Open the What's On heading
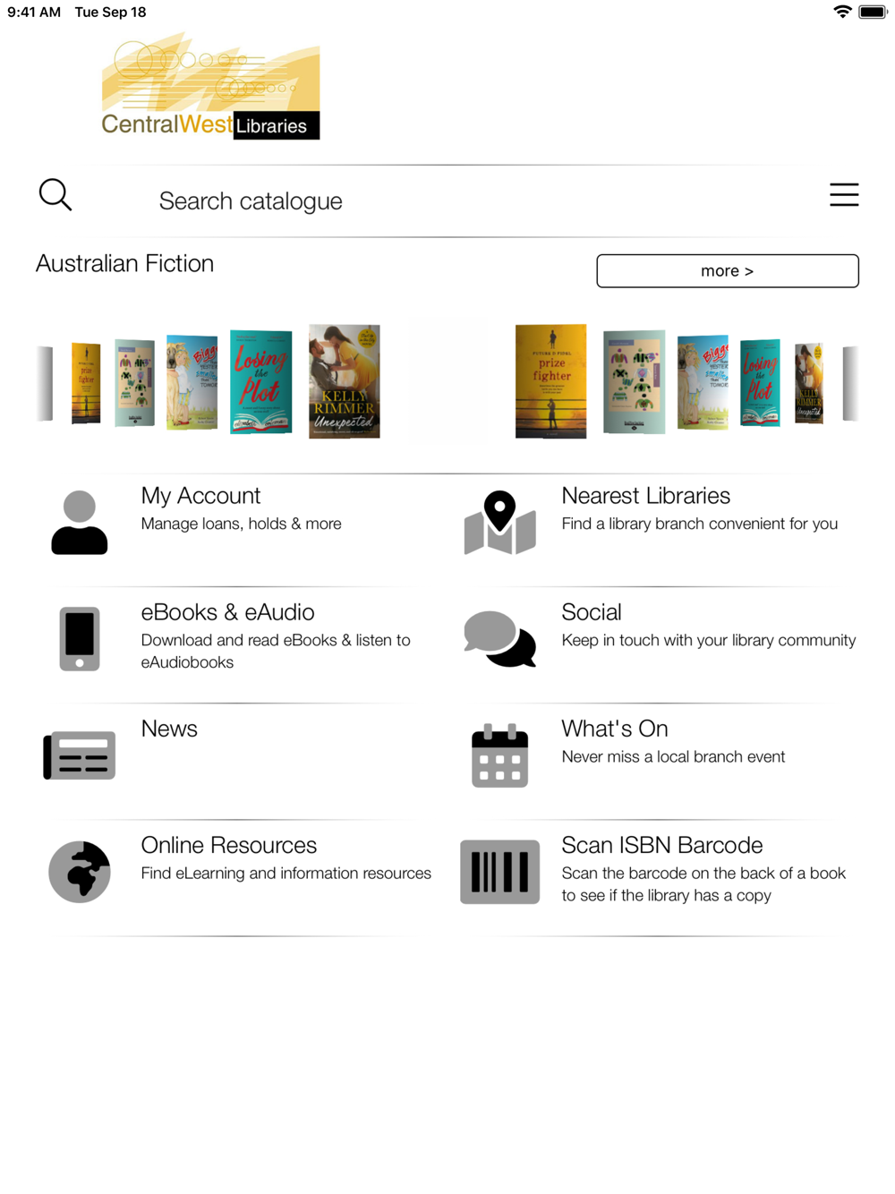Screen dimensions: 895x1194 [x=614, y=729]
